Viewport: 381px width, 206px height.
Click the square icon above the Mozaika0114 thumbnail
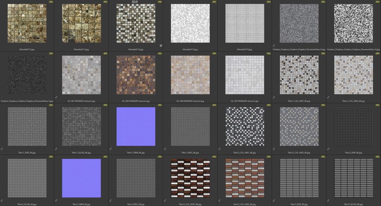point(133,2)
